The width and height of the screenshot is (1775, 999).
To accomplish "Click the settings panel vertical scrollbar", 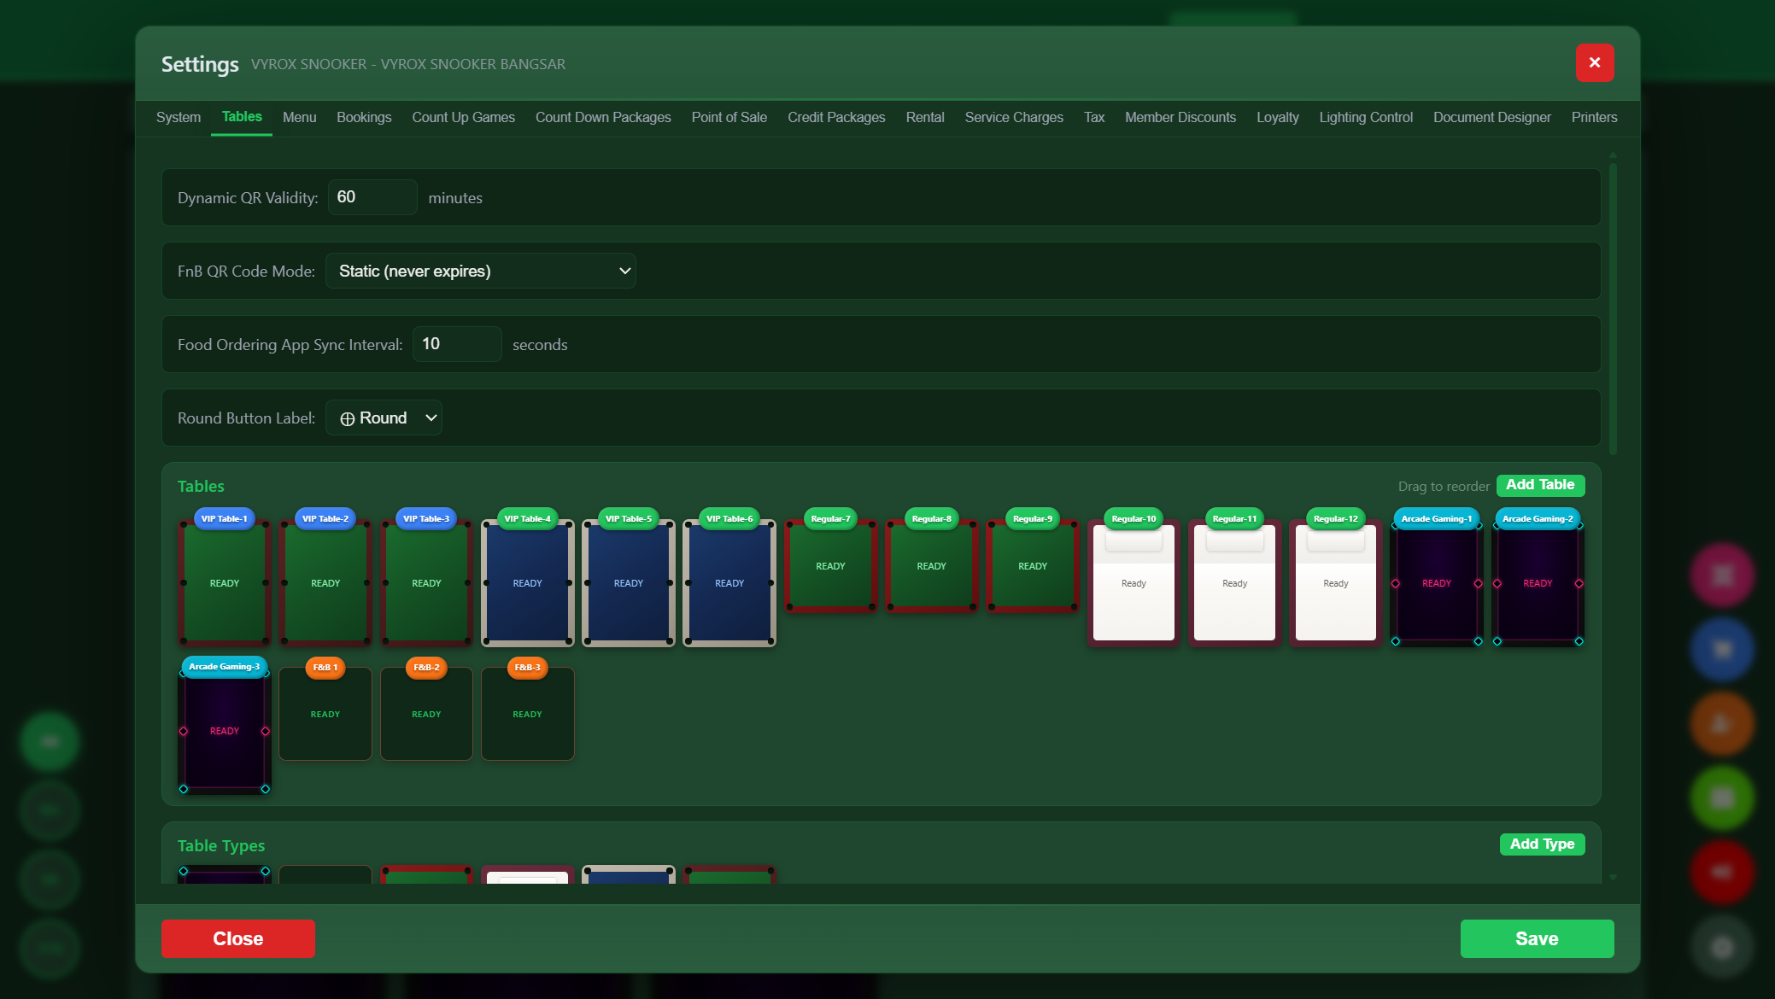I will click(x=1613, y=307).
